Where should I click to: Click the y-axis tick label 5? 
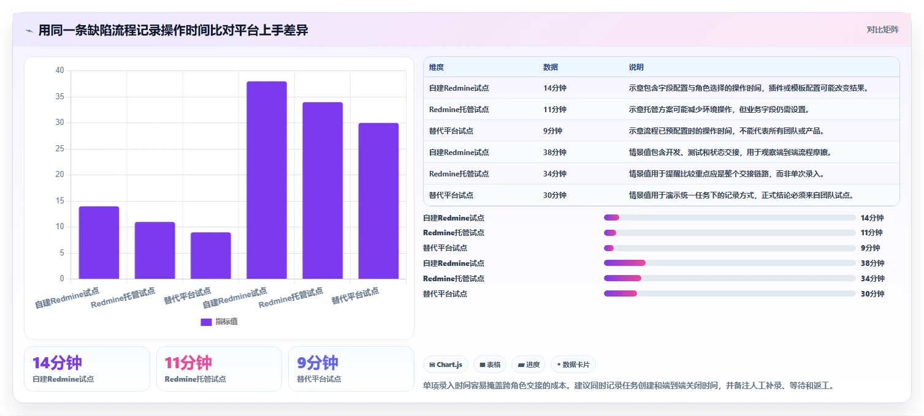[x=61, y=253]
